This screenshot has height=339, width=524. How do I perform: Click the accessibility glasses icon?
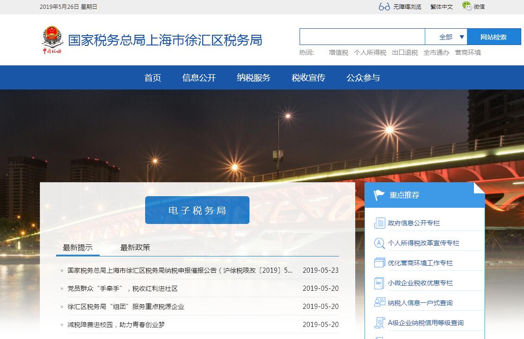click(384, 6)
